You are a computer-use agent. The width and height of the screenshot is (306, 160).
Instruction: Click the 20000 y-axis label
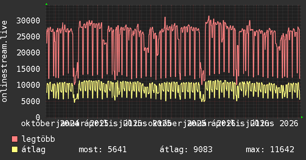28,52
